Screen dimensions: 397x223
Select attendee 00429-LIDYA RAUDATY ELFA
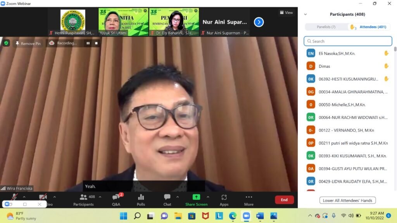click(349, 181)
